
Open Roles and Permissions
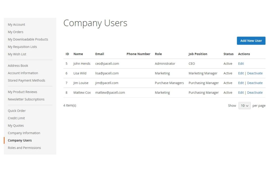tap(24, 148)
